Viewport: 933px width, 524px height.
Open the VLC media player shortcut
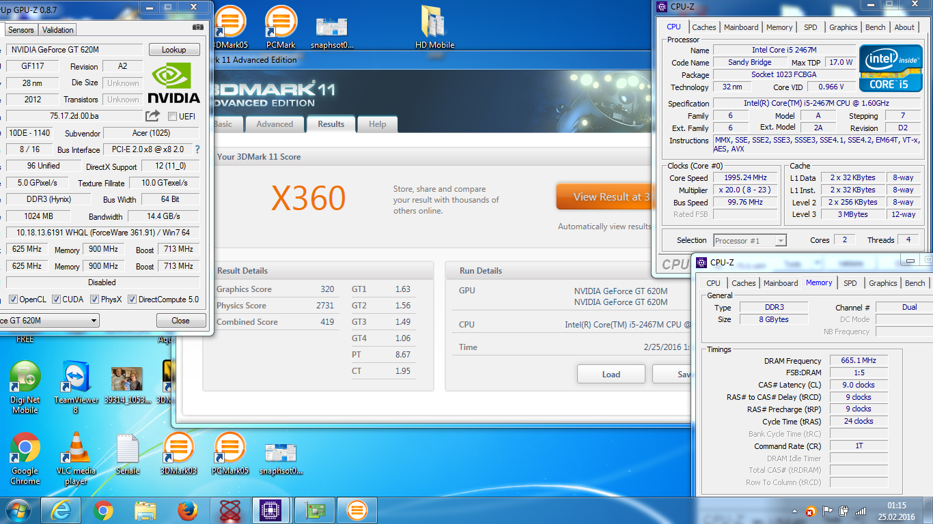pos(76,458)
